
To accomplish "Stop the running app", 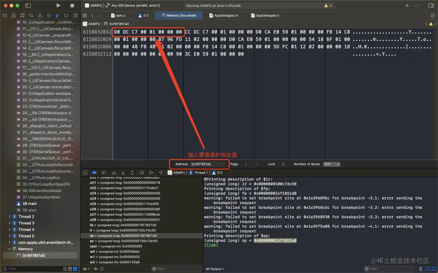I will tap(72, 5).
